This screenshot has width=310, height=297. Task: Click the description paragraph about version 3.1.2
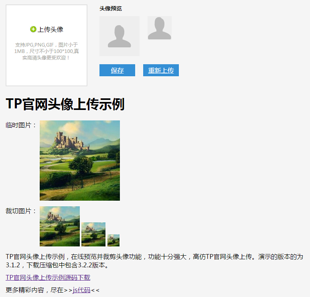154,261
